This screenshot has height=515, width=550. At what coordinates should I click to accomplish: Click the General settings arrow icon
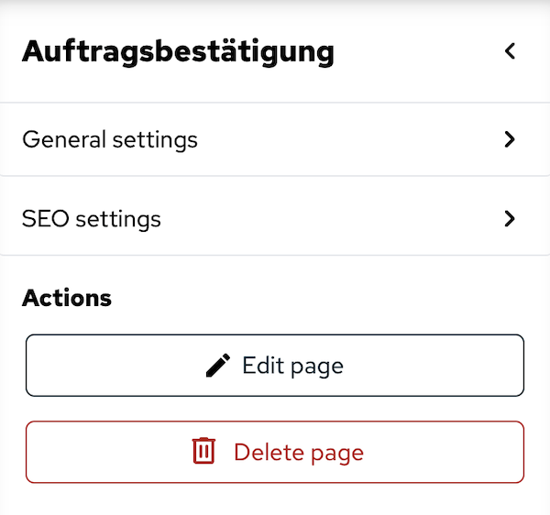(511, 140)
